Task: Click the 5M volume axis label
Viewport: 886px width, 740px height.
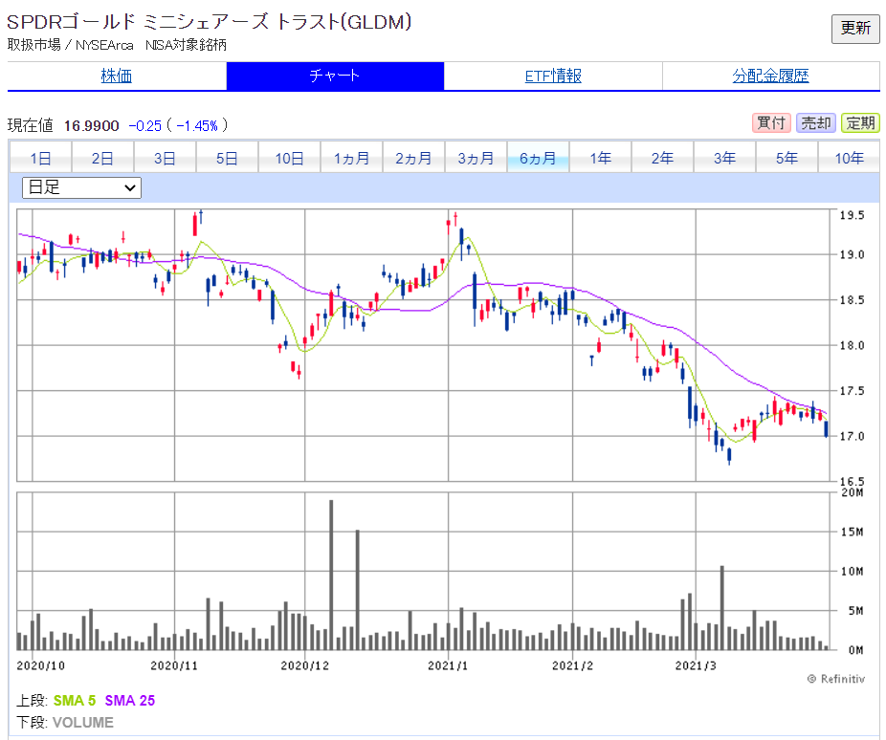Action: click(x=855, y=611)
